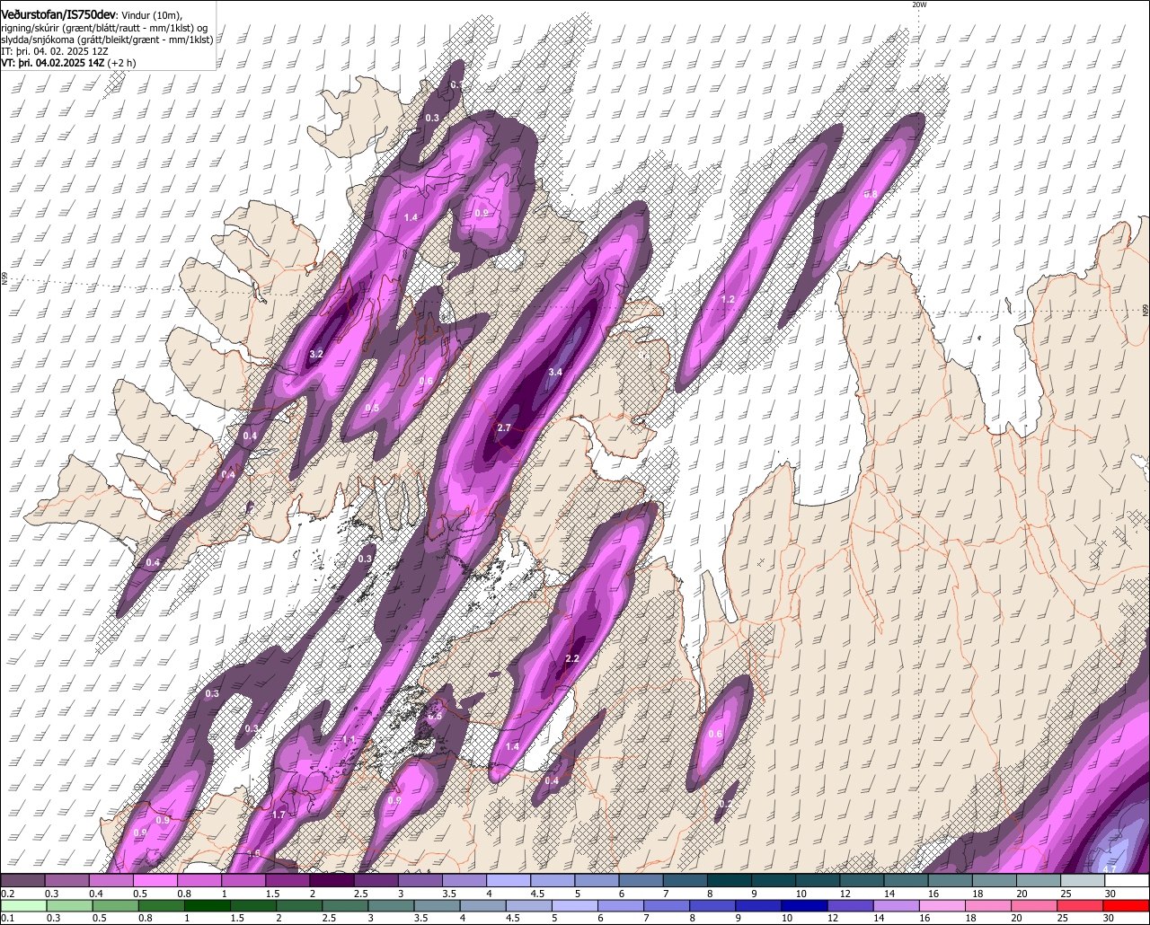Pick the white swatch ending the upper legend row
The width and height of the screenshot is (1150, 925).
pyautogui.click(x=1127, y=881)
